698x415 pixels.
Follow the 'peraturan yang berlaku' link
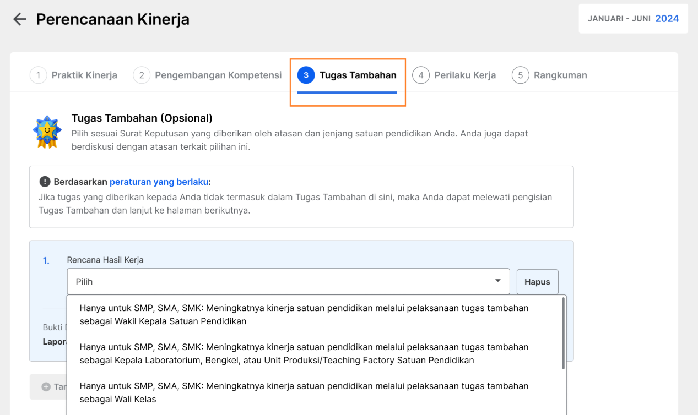coord(159,182)
